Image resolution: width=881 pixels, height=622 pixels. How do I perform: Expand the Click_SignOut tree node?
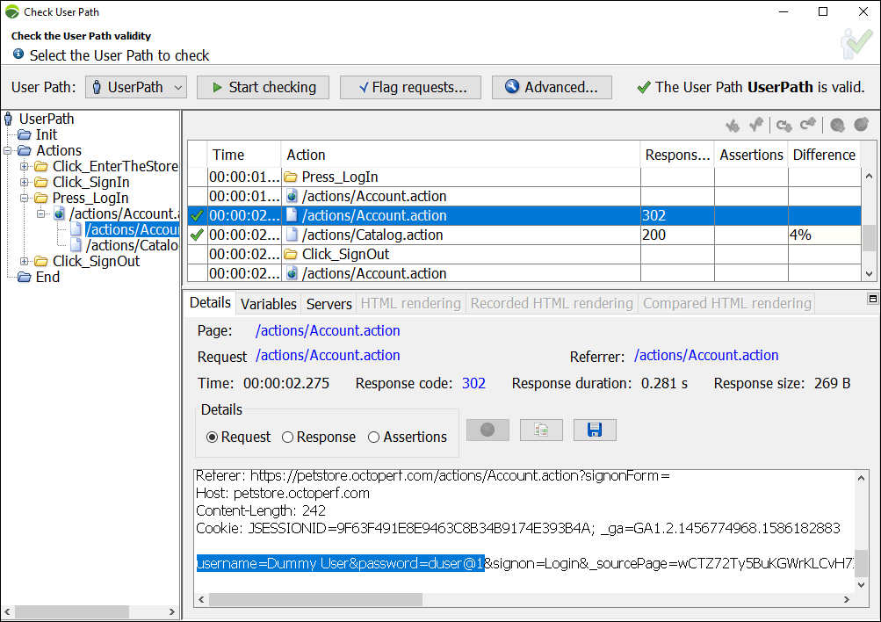(x=25, y=261)
